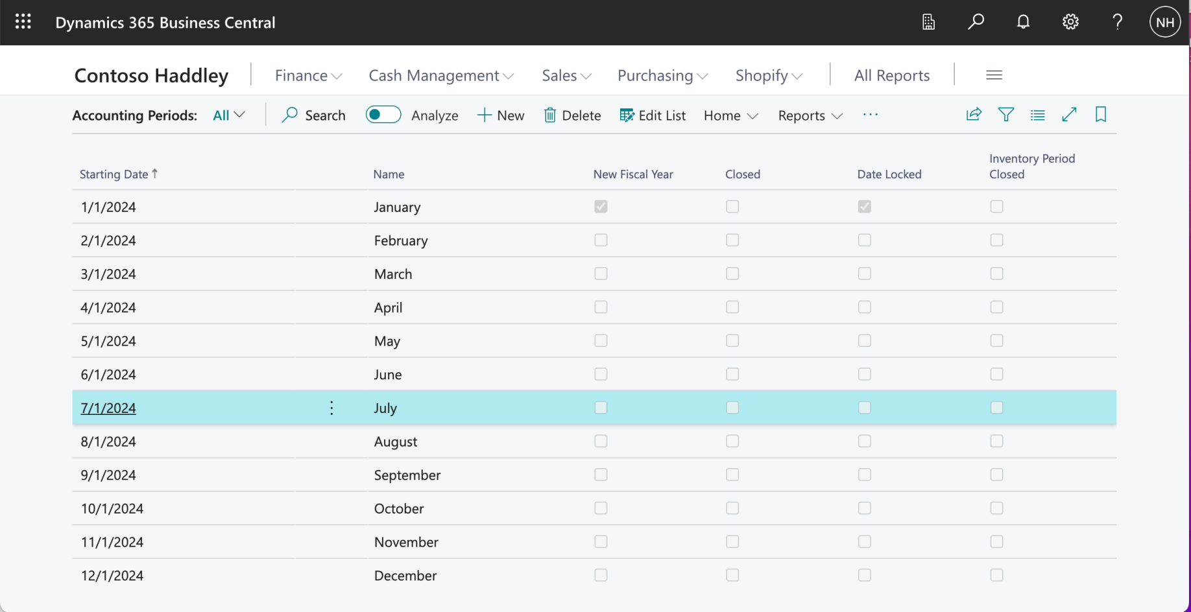The image size is (1191, 612).
Task: Open the Purchasing navigation menu
Action: click(662, 76)
